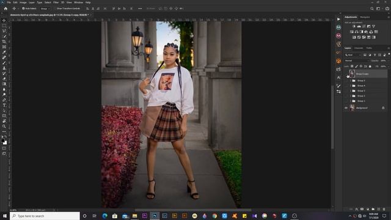This screenshot has height=220, width=391.
Task: Add a Levels adjustment
Action: tap(359, 26)
